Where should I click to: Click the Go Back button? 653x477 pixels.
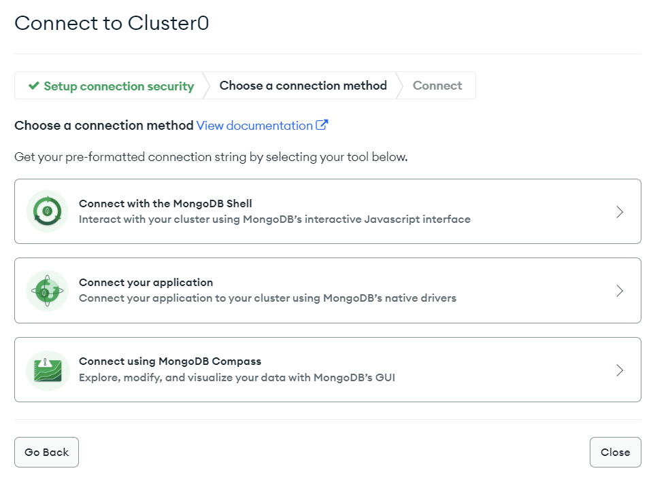pyautogui.click(x=47, y=452)
